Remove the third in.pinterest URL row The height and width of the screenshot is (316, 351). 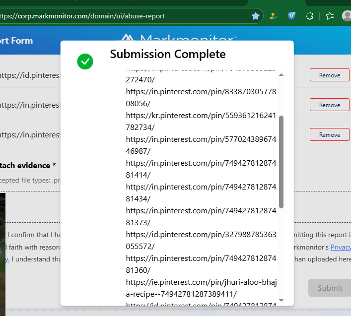330,134
